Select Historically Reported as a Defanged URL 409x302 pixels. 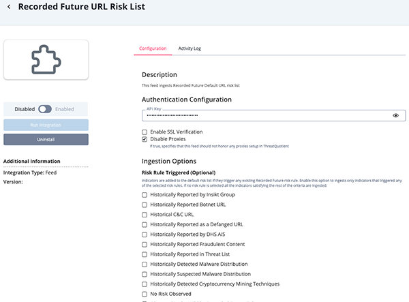click(x=145, y=224)
